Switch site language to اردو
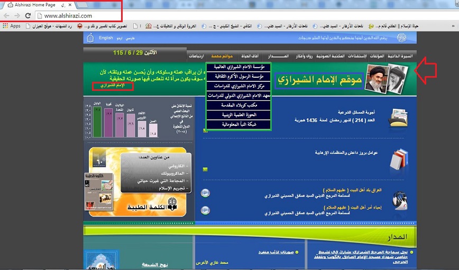Image resolution: width=459 pixels, height=270 pixels. click(x=119, y=39)
